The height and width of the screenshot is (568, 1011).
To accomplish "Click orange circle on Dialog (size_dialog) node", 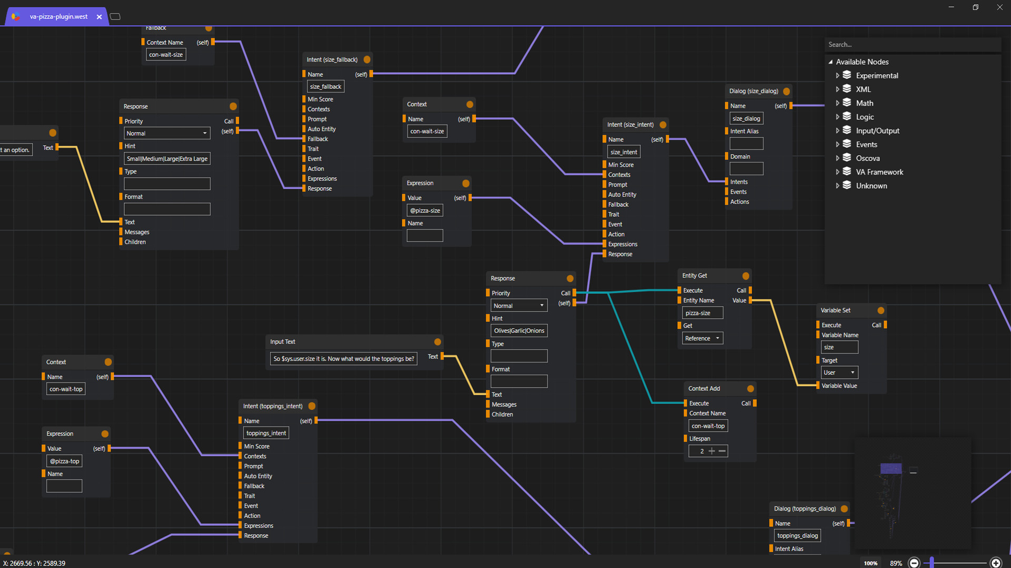I will click(786, 91).
